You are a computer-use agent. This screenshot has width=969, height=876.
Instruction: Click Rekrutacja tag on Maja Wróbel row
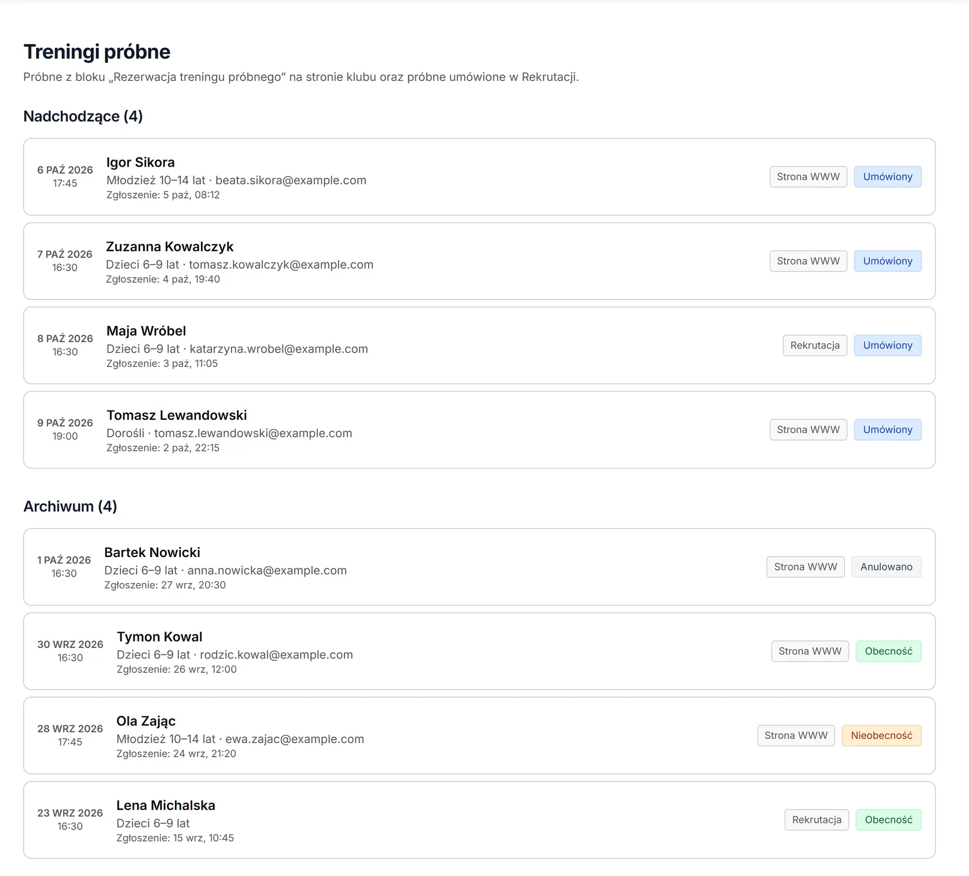pyautogui.click(x=815, y=346)
